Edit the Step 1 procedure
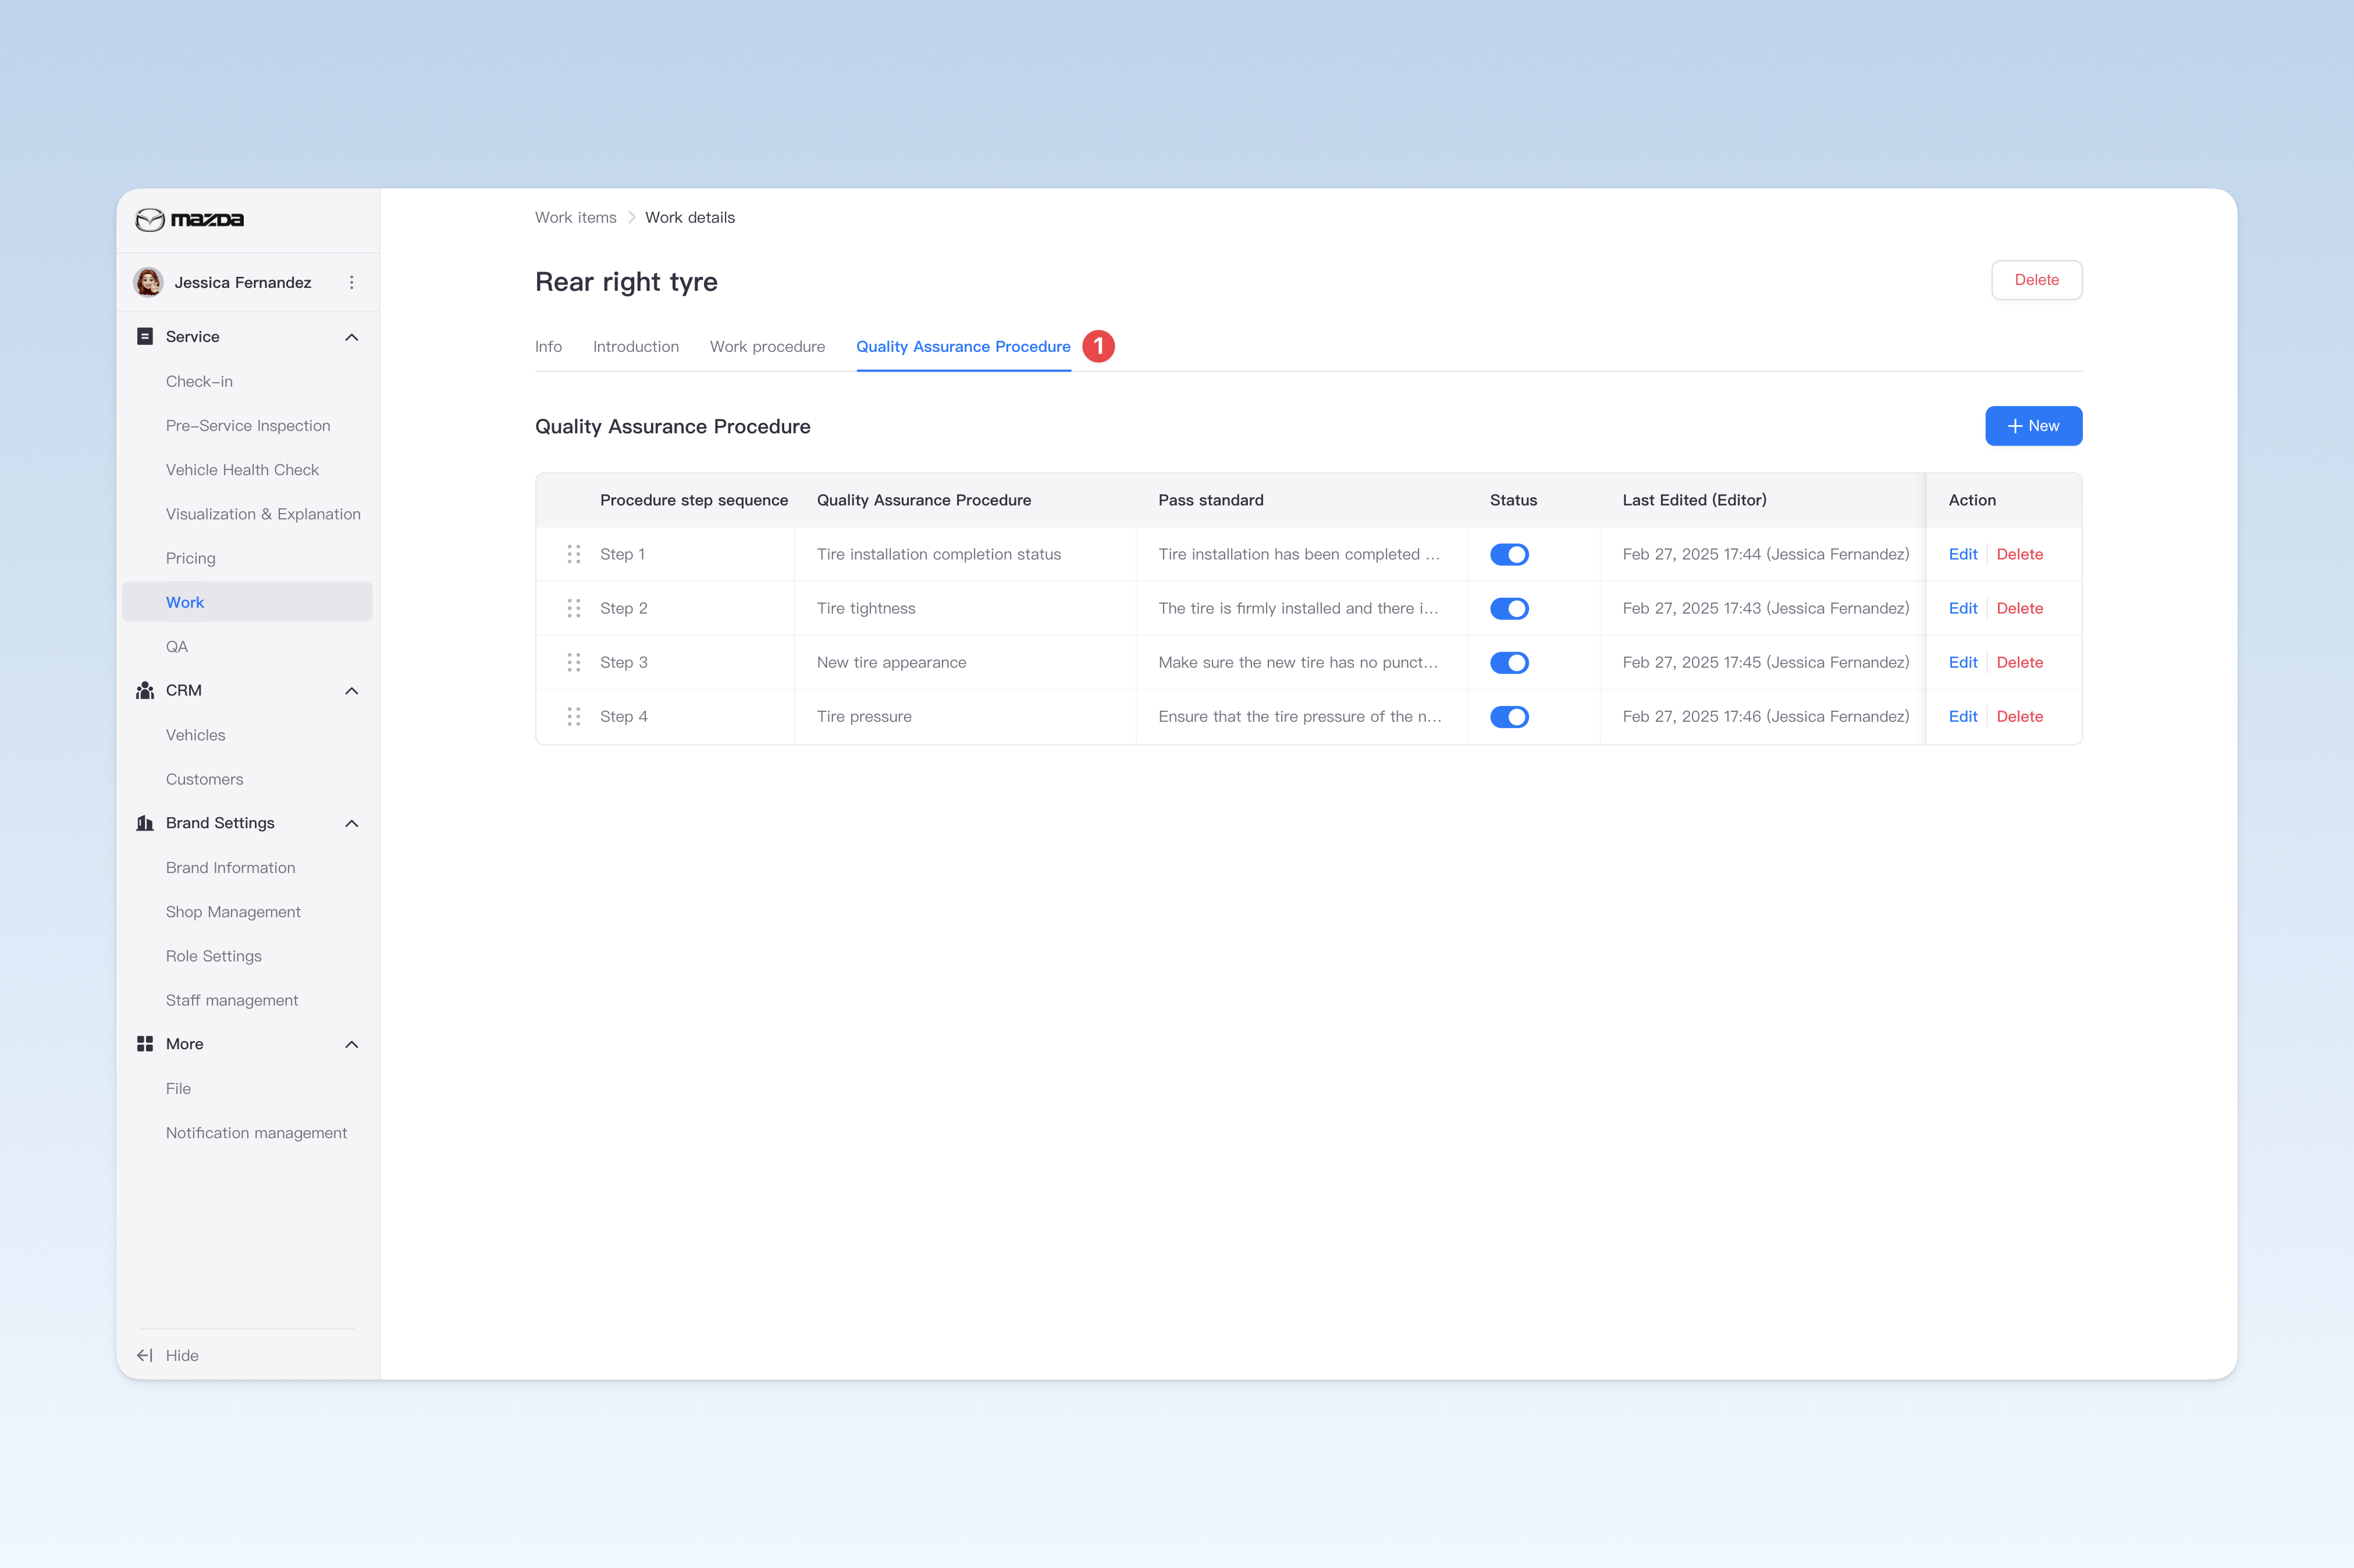Image resolution: width=2354 pixels, height=1568 pixels. pos(1962,554)
